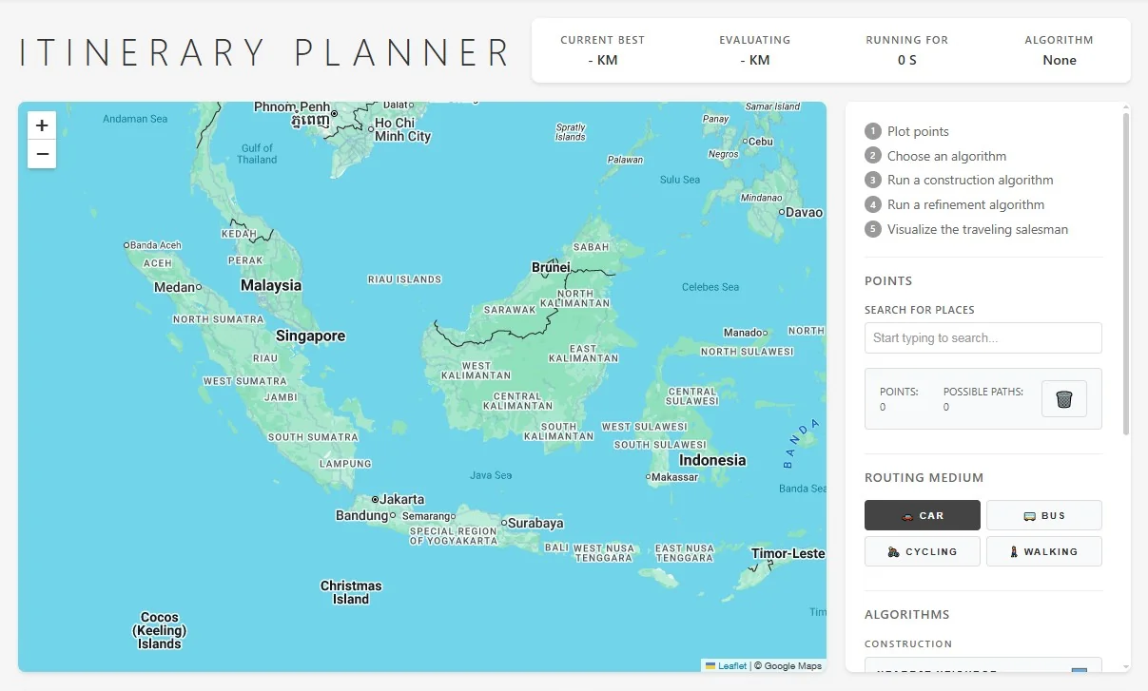
Task: Focus the Search for places field
Action: pyautogui.click(x=983, y=337)
